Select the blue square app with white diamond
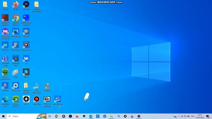Image resolution: width=212 pixels, height=119 pixels. coord(26,20)
